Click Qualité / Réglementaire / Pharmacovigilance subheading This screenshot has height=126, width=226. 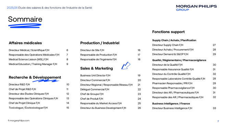(x=179, y=60)
